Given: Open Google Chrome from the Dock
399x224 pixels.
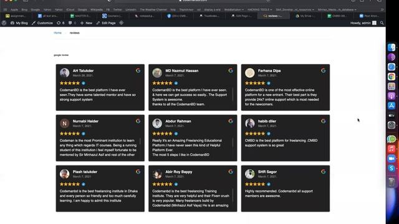Looking at the screenshot, I should (392, 77).
